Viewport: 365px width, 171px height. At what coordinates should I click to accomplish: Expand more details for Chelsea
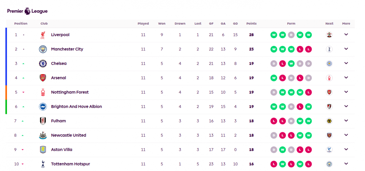pos(346,63)
